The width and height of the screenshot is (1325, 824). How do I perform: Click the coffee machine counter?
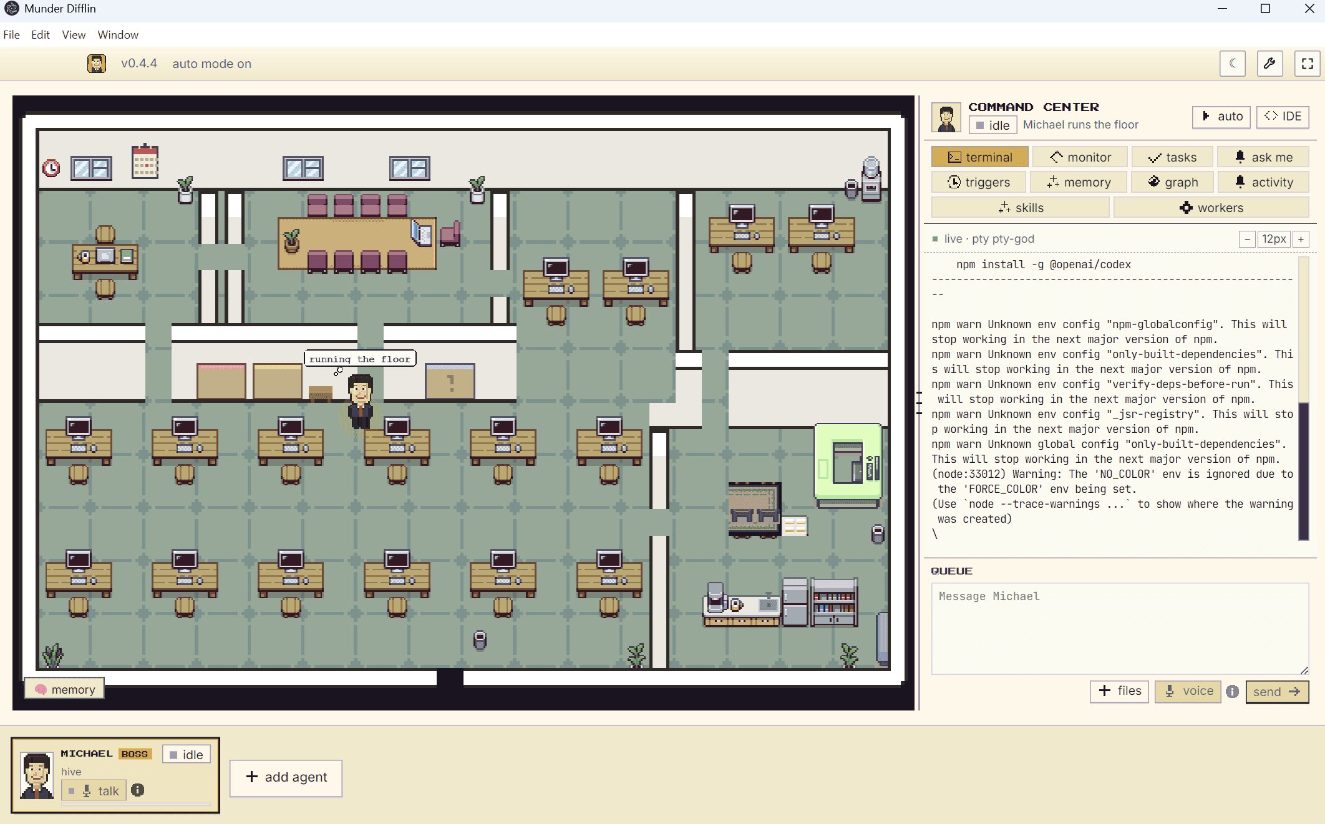(741, 606)
